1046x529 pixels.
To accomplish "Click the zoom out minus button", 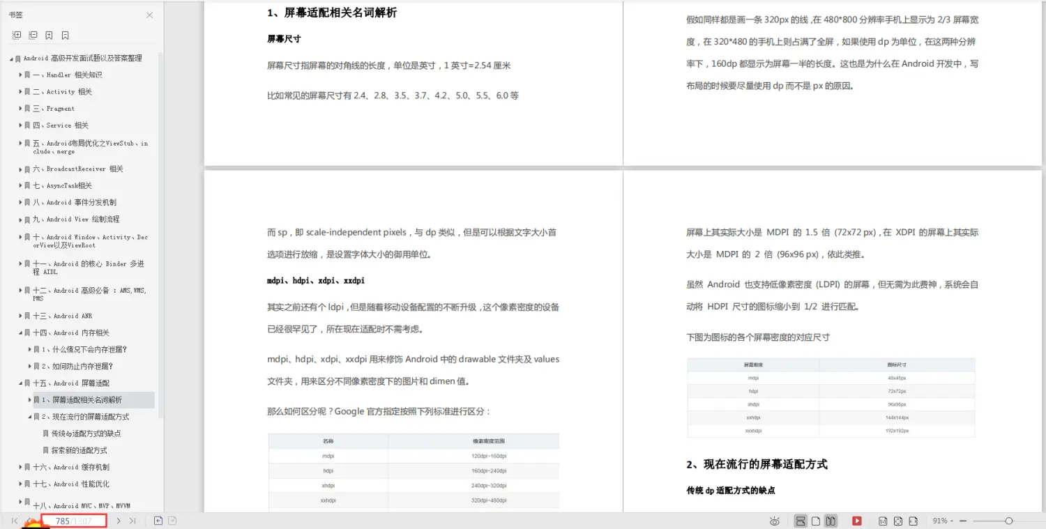I will pos(963,521).
